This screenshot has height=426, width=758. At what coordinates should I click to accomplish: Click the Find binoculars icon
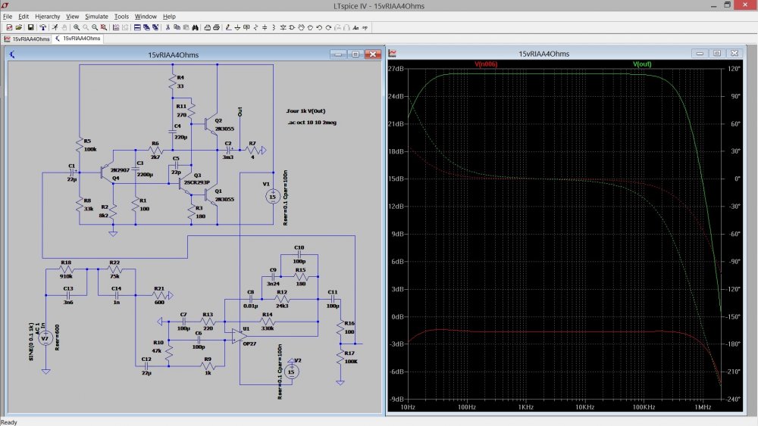[196, 27]
